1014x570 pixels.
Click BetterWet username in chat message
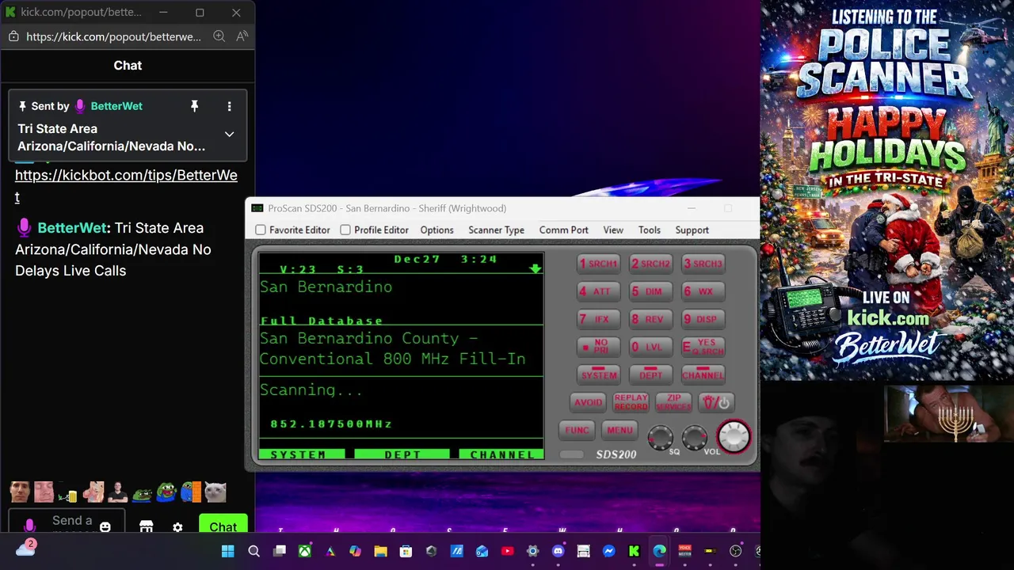pos(72,228)
